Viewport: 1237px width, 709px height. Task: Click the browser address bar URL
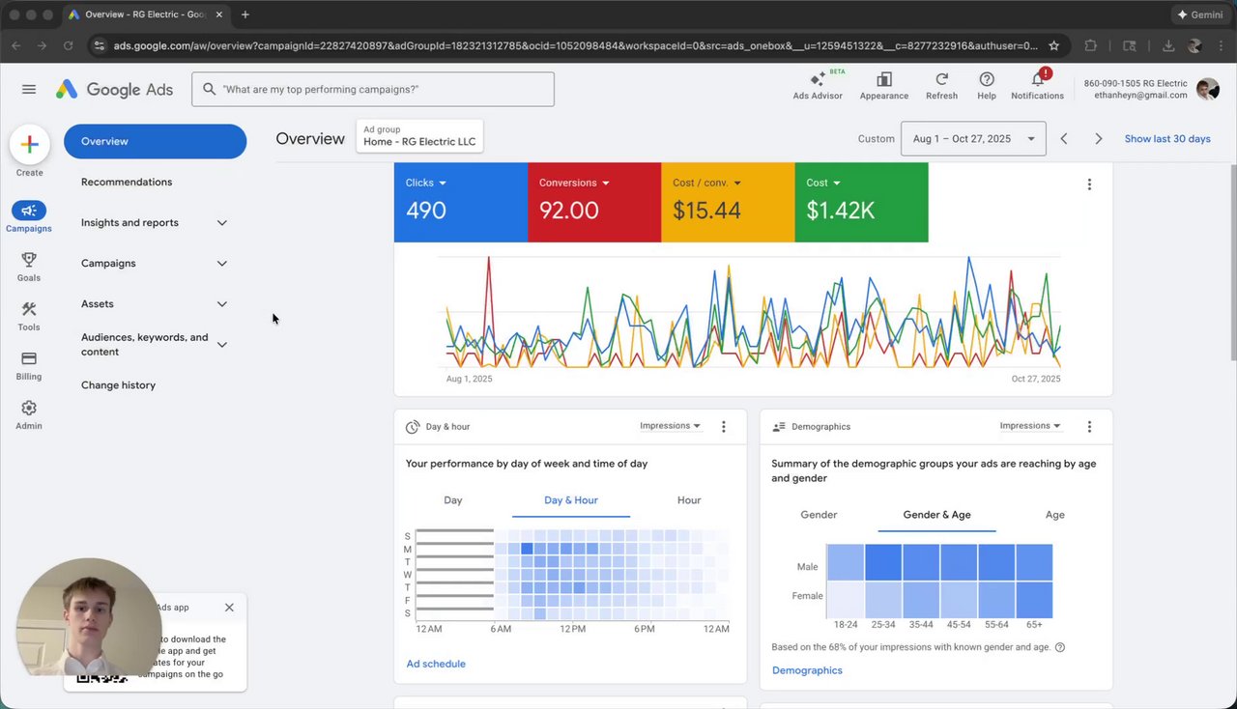click(576, 45)
